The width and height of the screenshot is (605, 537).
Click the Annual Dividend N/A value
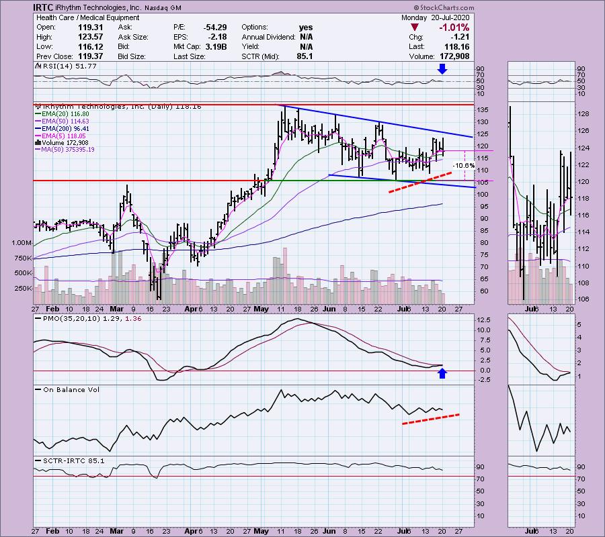click(306, 37)
